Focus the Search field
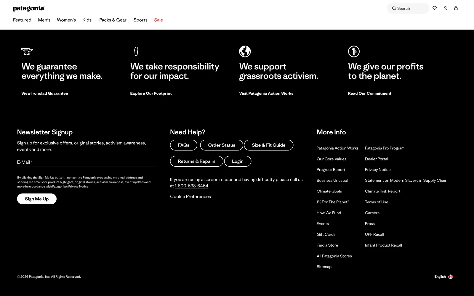Image resolution: width=474 pixels, height=296 pixels. (x=408, y=8)
